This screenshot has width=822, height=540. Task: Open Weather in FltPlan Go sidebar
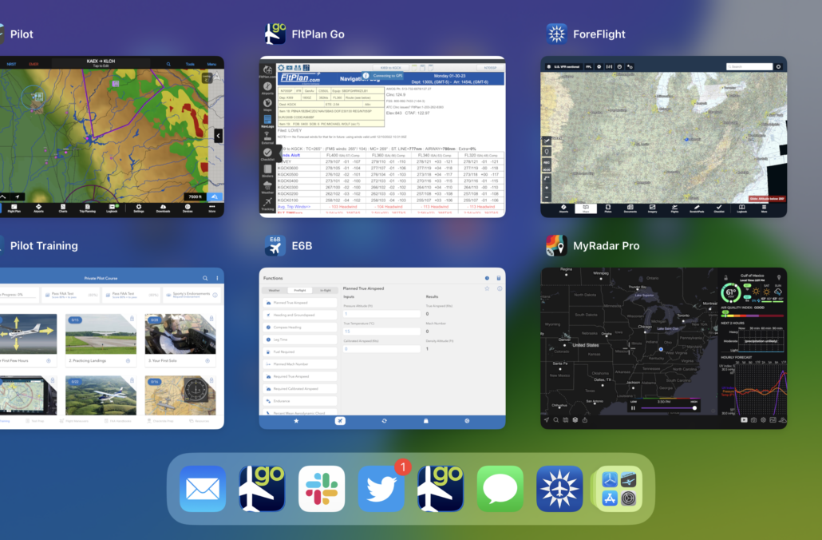[x=267, y=188]
